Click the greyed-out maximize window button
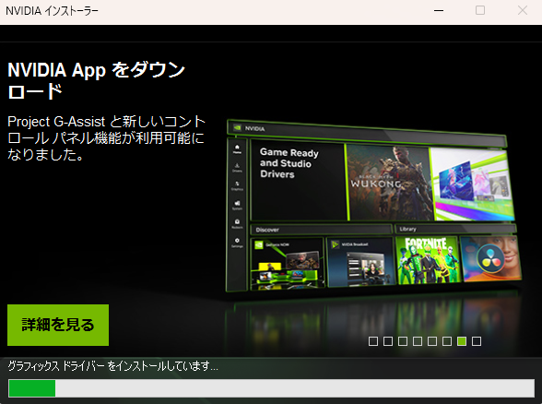Viewport: 542px width, 404px height. tap(480, 10)
